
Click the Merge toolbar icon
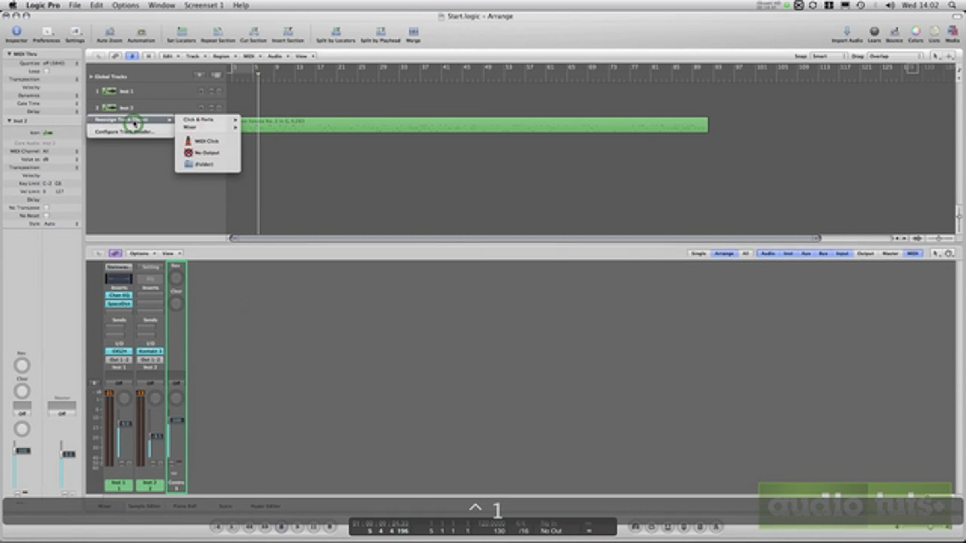tap(413, 34)
